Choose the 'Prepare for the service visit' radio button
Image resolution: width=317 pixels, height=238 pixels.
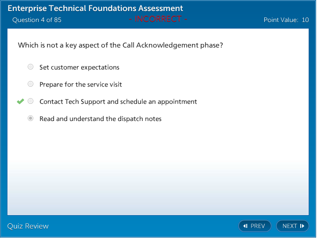click(30, 84)
